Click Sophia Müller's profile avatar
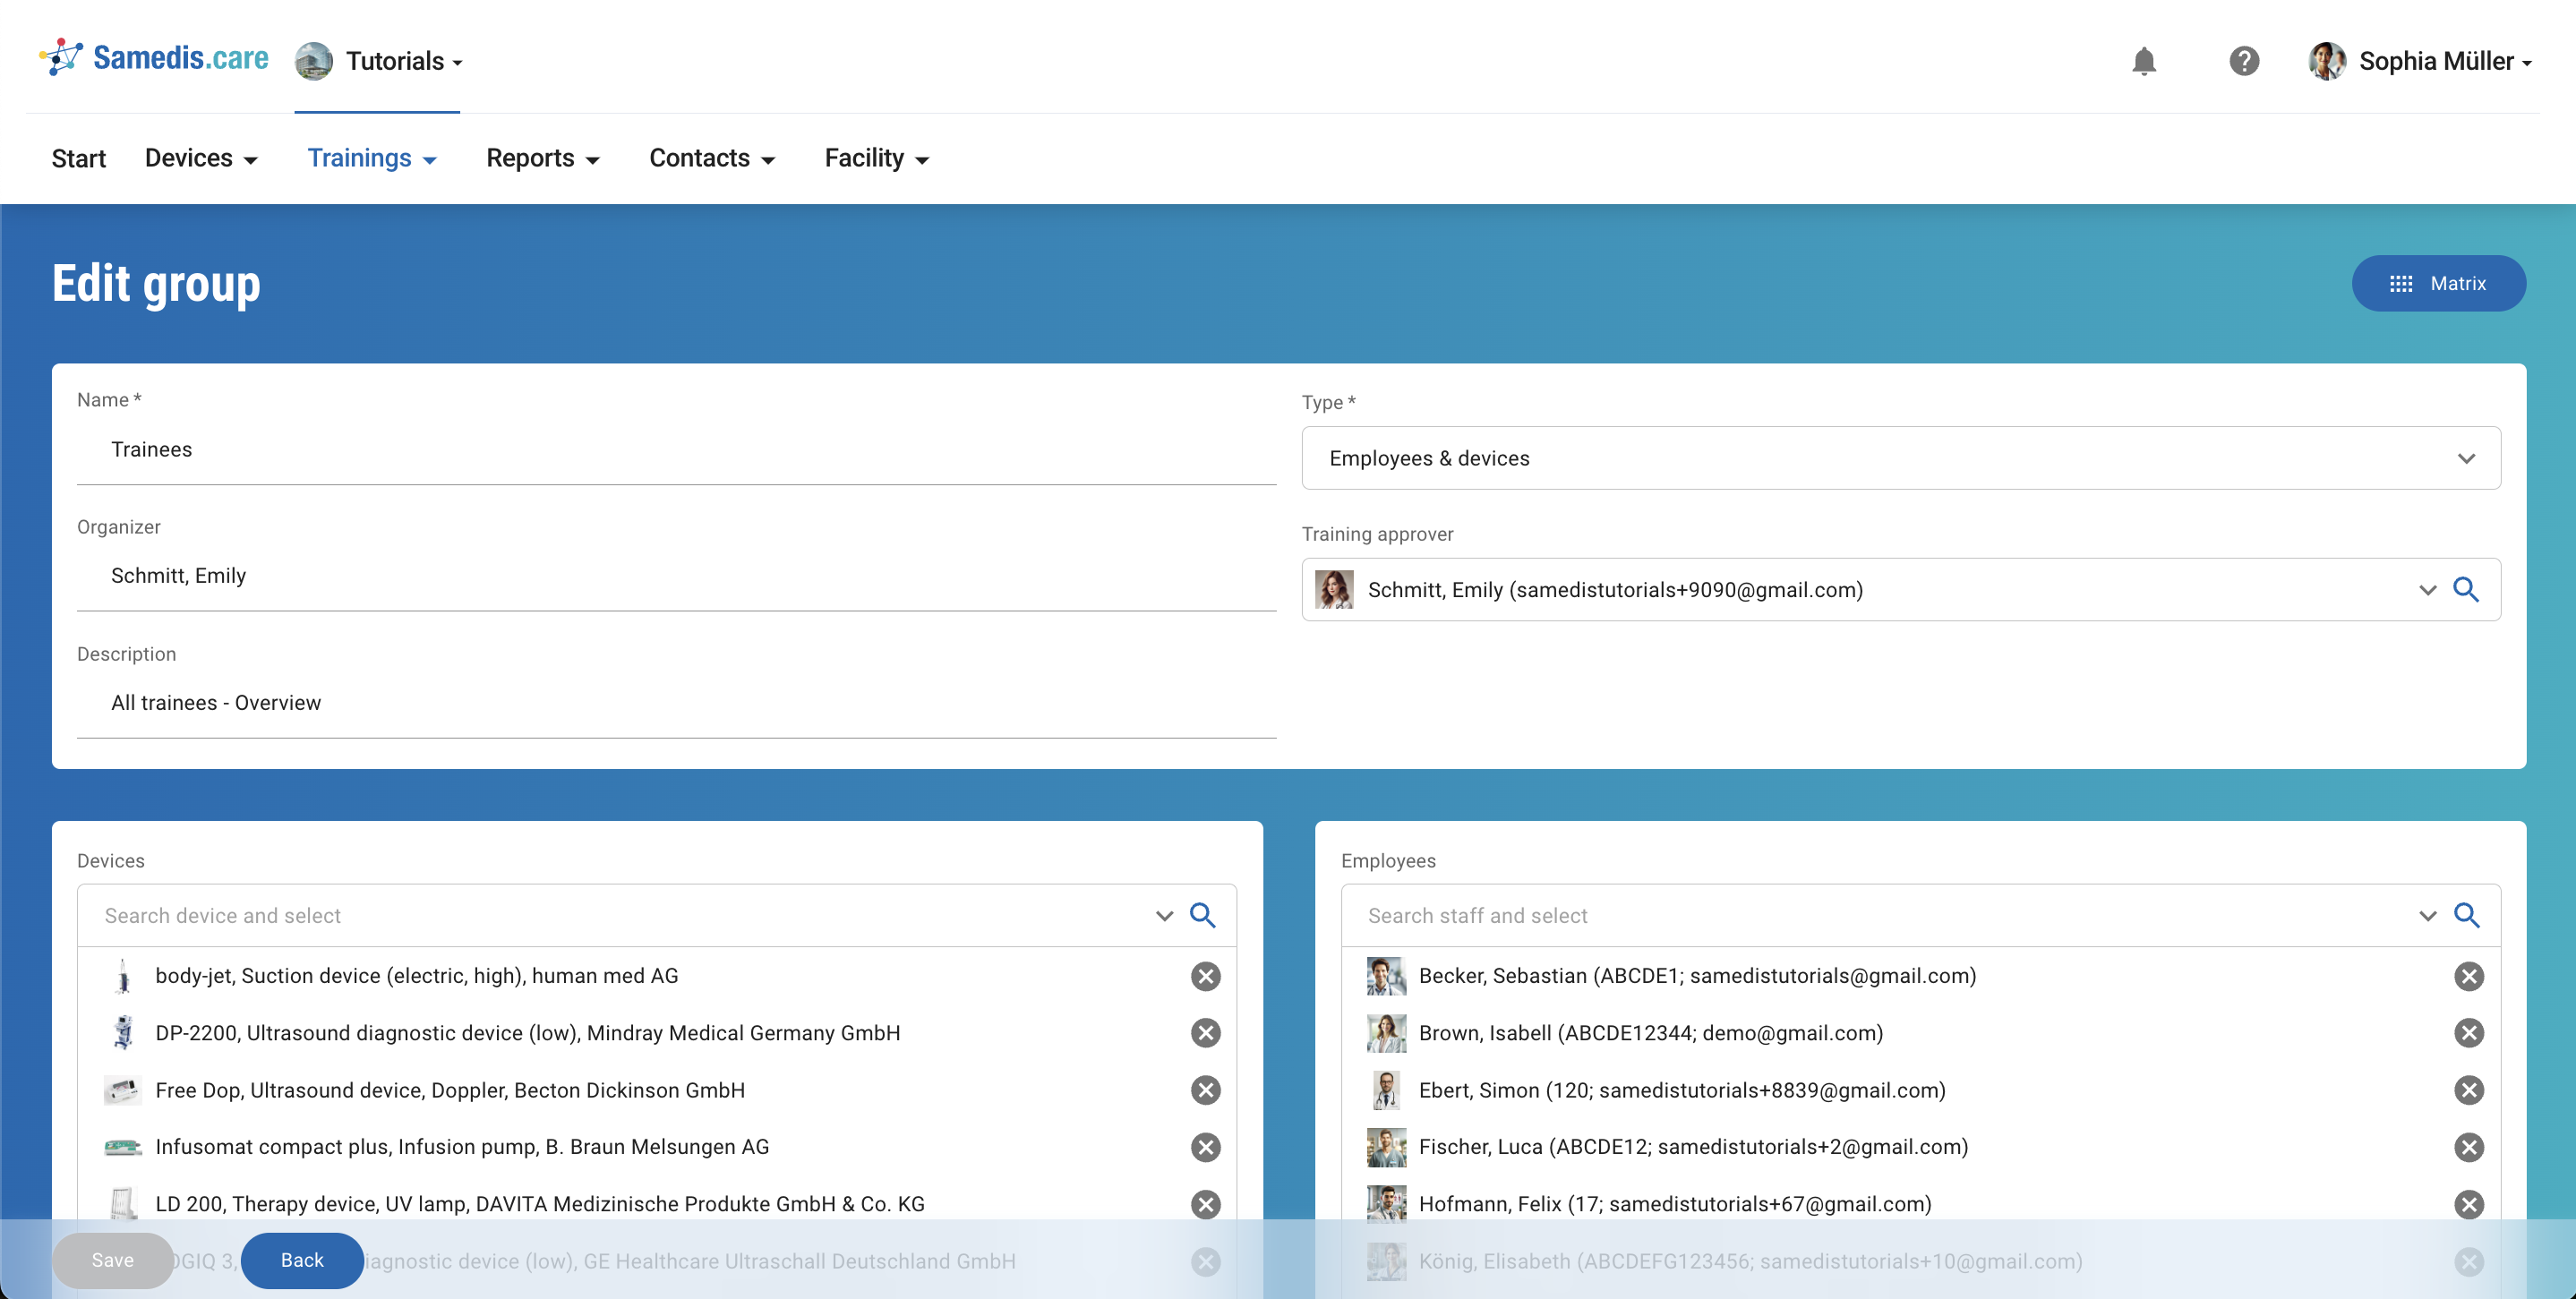Screen dimensions: 2576x1299 2327,61
